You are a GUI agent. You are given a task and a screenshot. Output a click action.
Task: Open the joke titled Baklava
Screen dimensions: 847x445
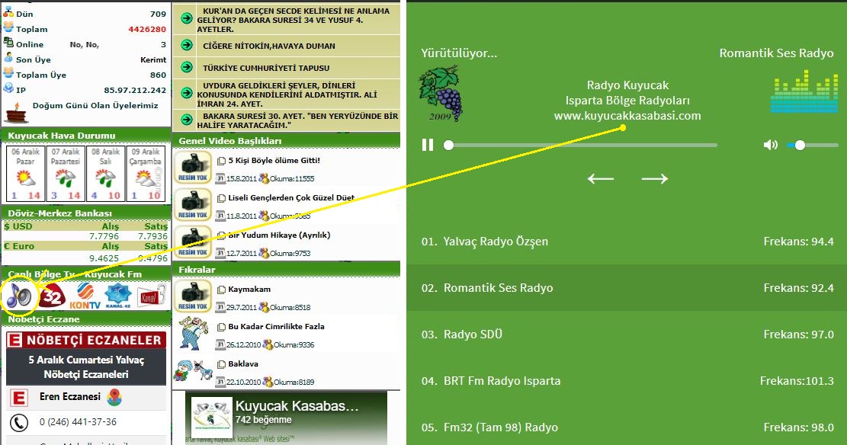[x=243, y=364]
